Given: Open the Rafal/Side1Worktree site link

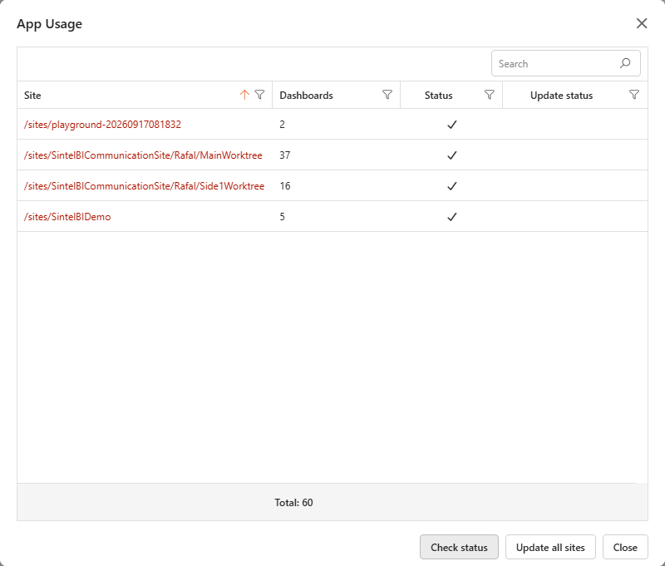Looking at the screenshot, I should 144,186.
